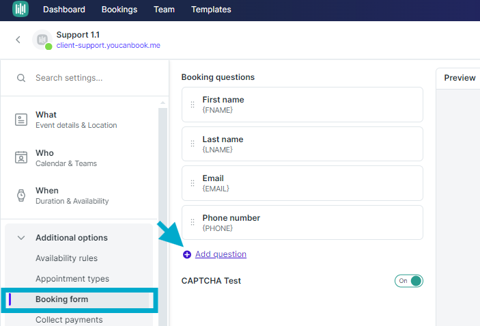Open the Team menu

click(x=164, y=10)
